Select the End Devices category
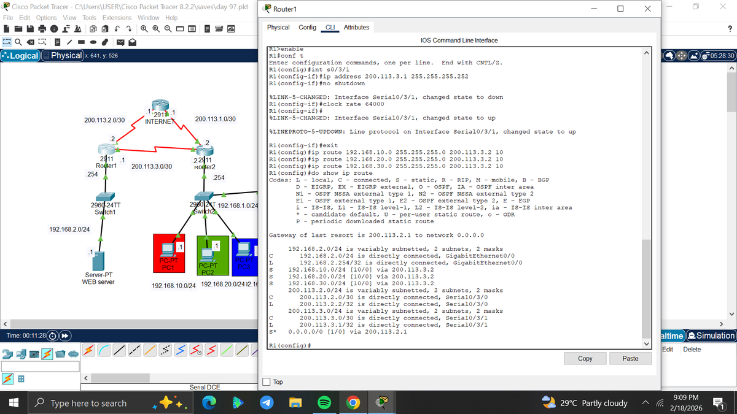737x414 pixels. coord(21,354)
